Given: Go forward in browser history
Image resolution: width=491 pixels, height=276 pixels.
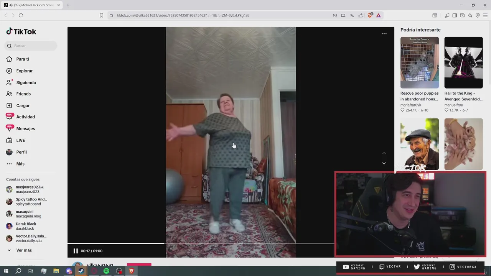Looking at the screenshot, I should tap(13, 15).
